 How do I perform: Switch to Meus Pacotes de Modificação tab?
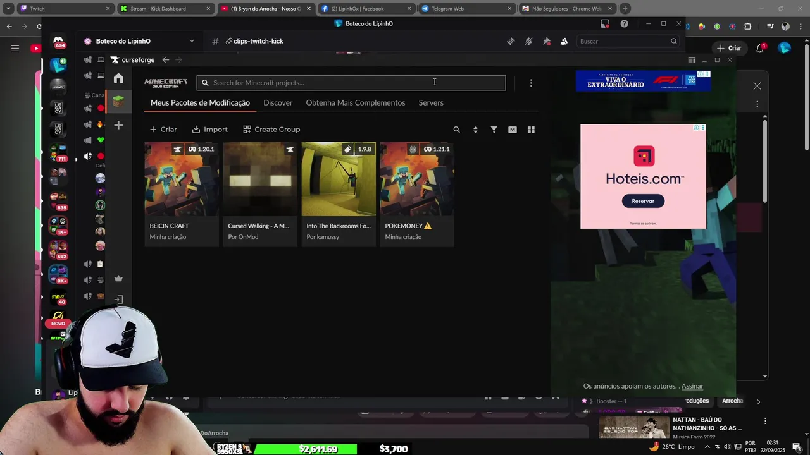coord(200,103)
